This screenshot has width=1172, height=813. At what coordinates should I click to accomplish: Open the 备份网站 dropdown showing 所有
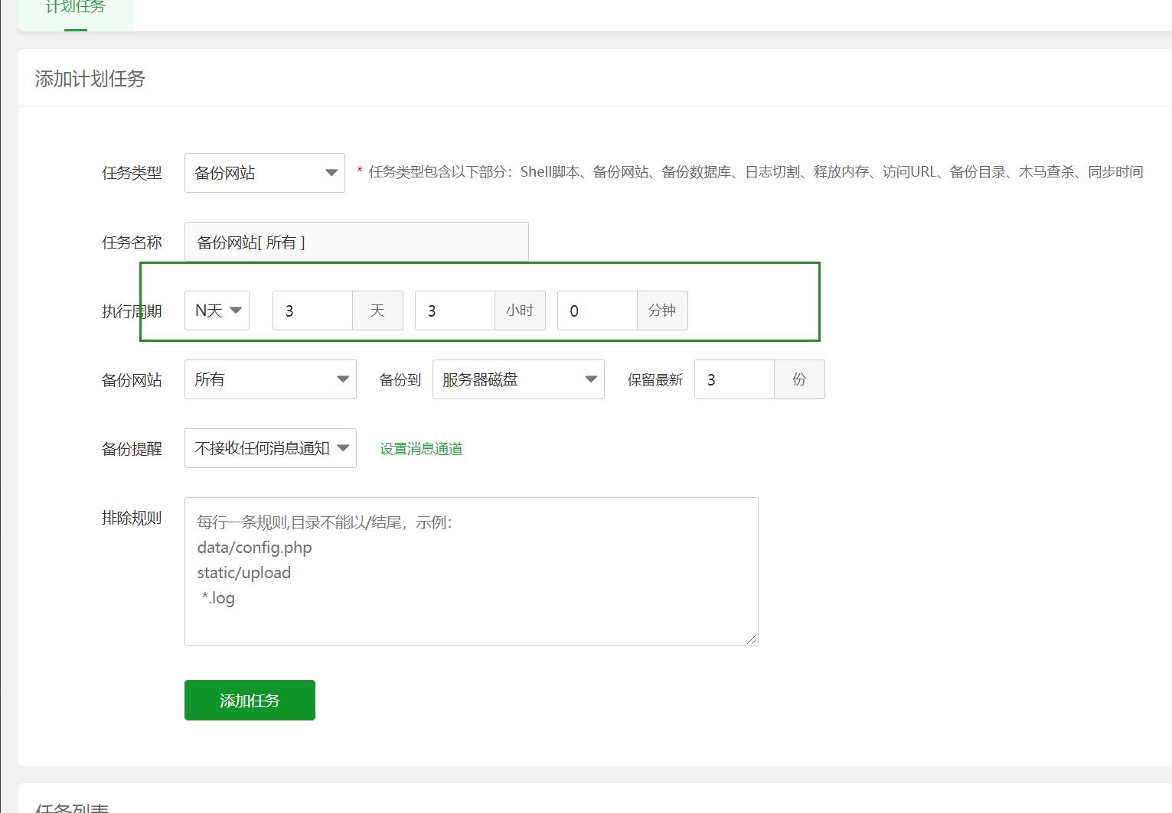(270, 379)
